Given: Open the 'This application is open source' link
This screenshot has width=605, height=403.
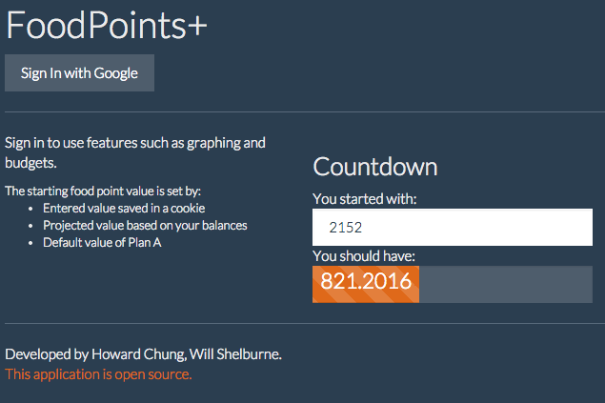Looking at the screenshot, I should (98, 374).
